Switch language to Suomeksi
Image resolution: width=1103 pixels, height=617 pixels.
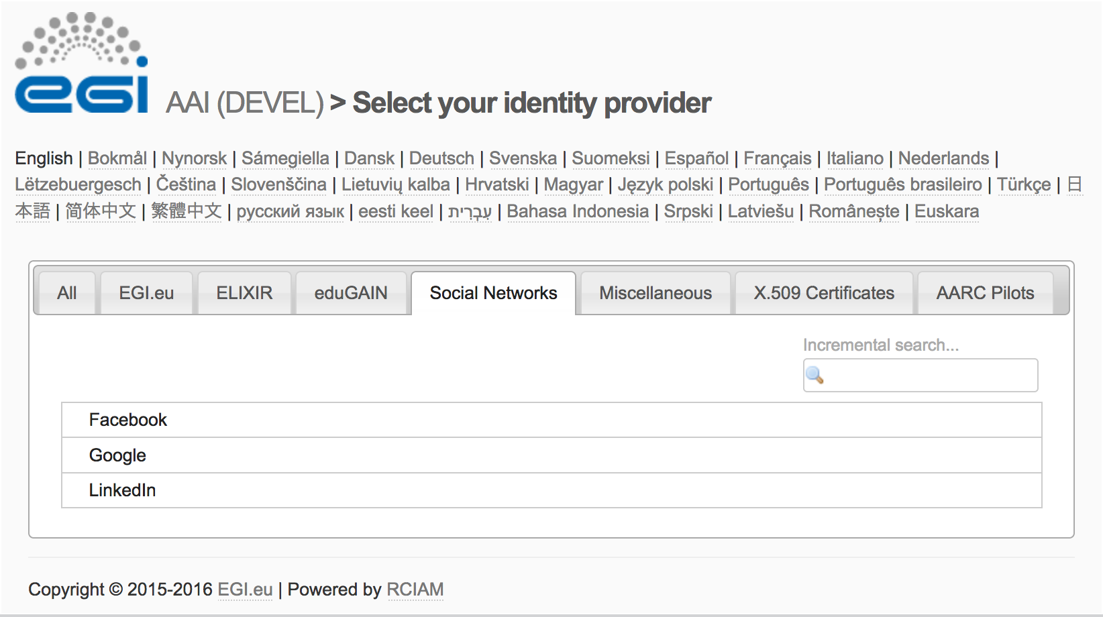click(x=611, y=158)
